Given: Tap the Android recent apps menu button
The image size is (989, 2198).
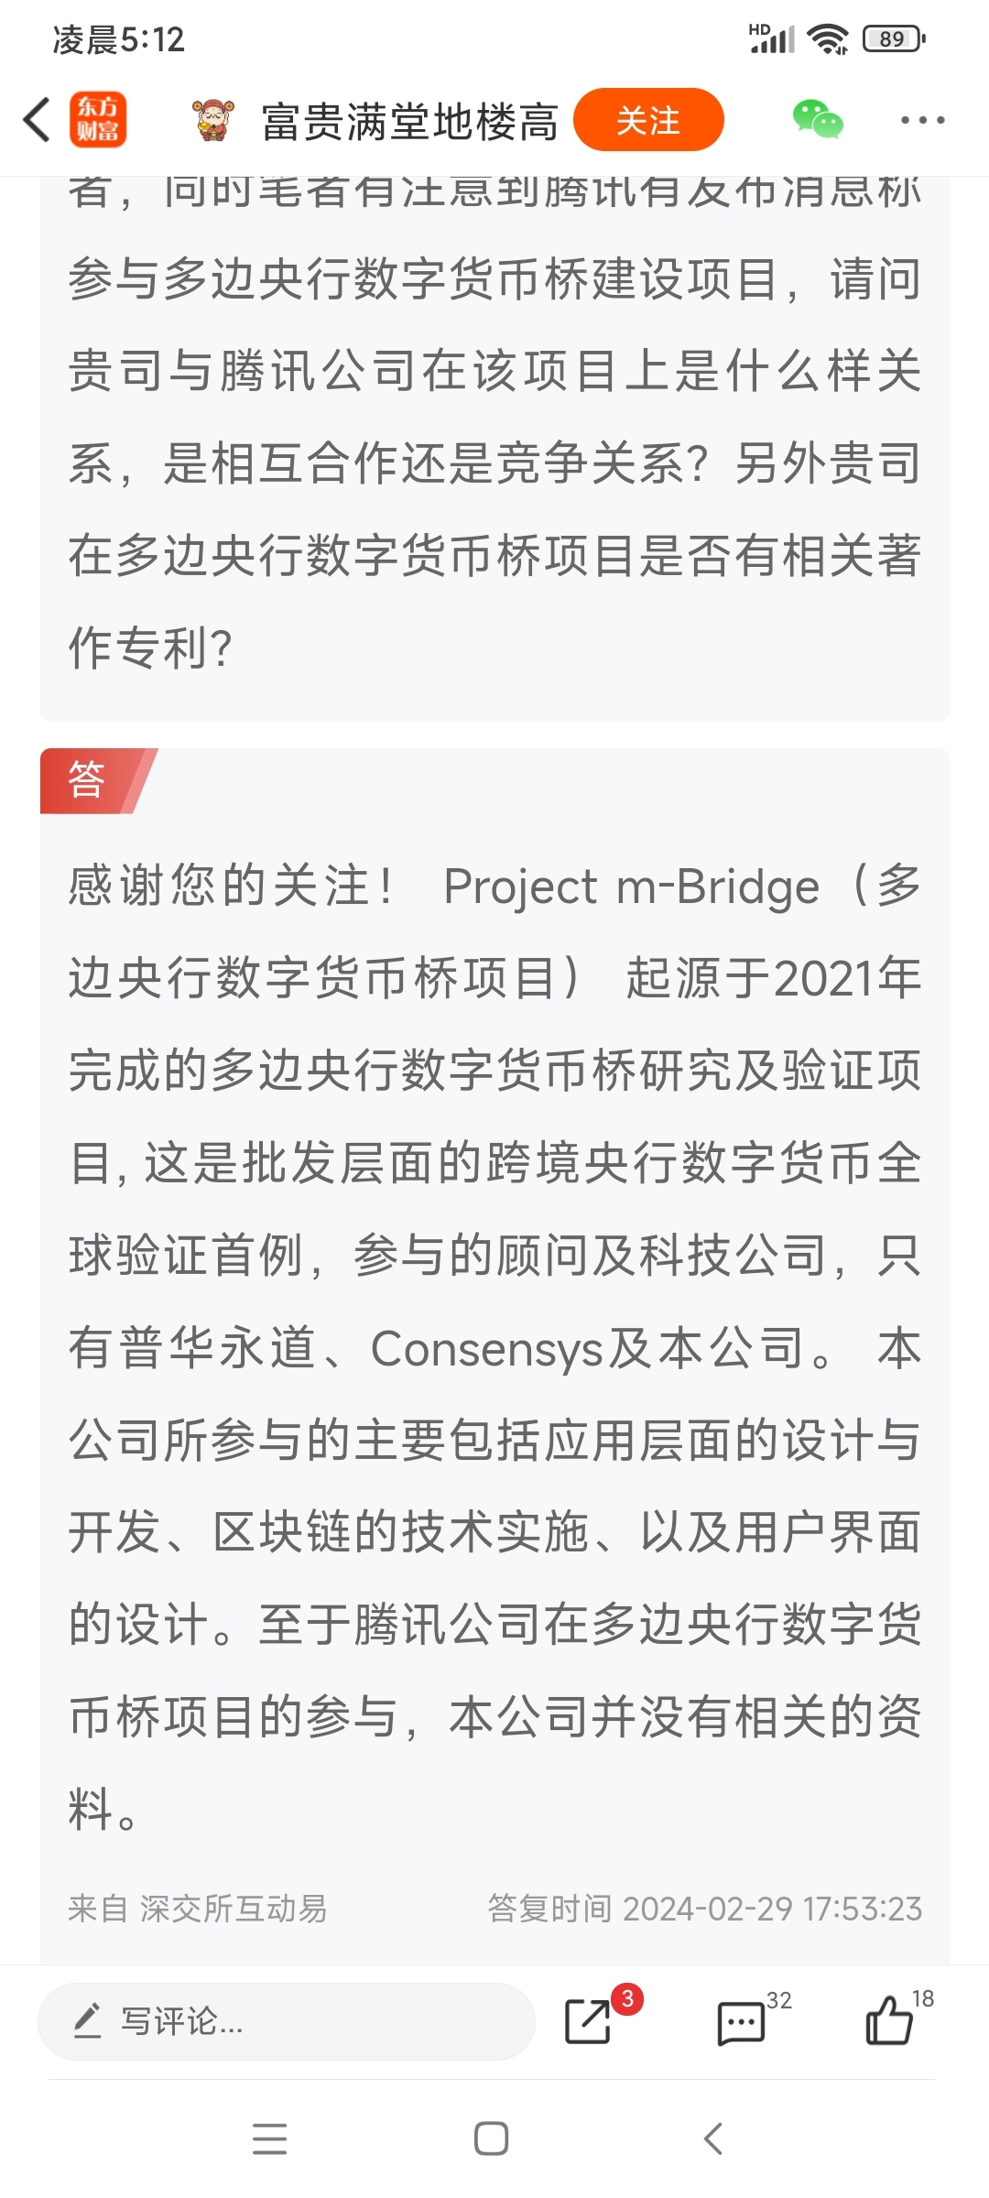Looking at the screenshot, I should [270, 2139].
